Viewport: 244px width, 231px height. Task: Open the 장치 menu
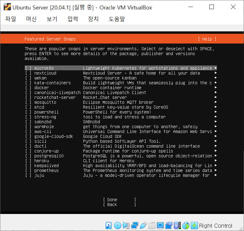click(93, 19)
